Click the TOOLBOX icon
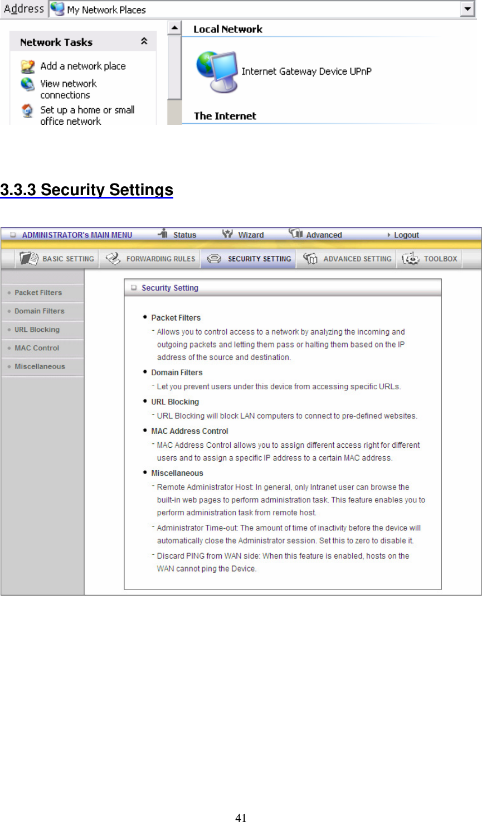This screenshot has width=482, height=822. [409, 258]
